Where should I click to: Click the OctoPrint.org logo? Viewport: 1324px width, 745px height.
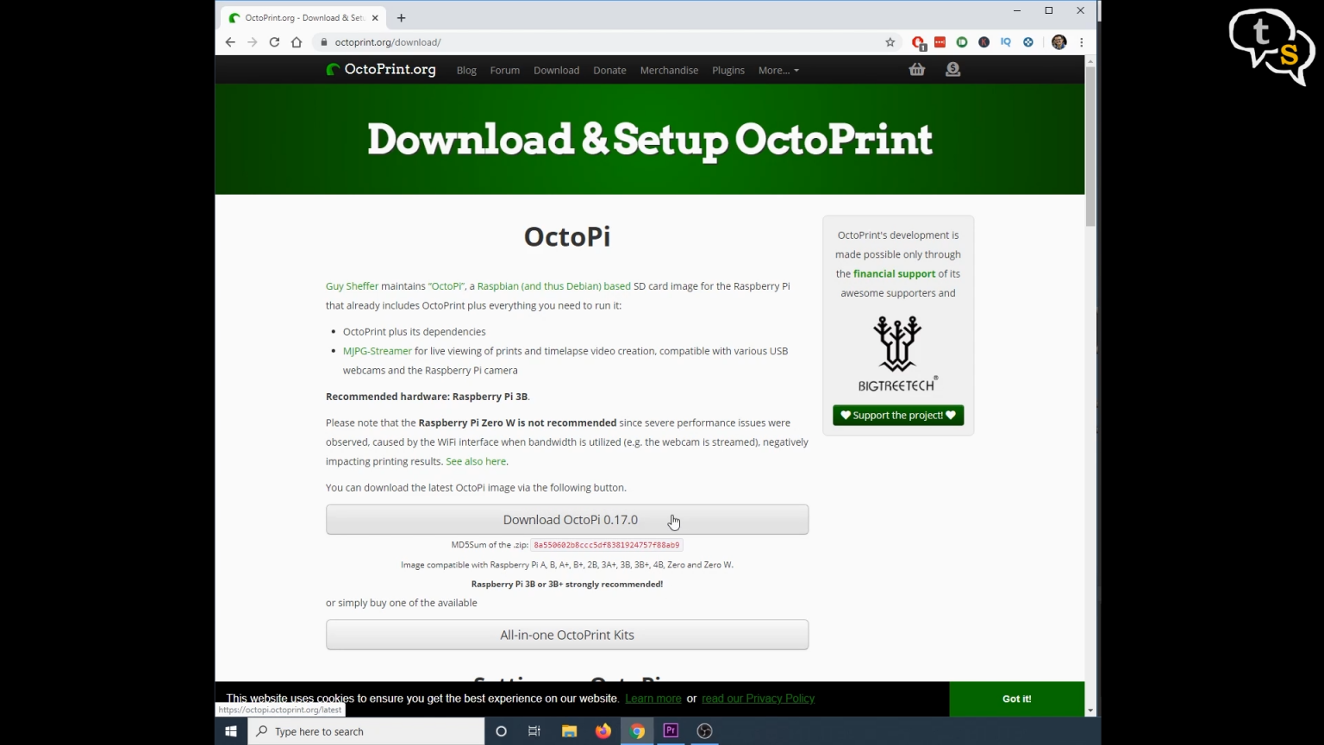coord(380,70)
